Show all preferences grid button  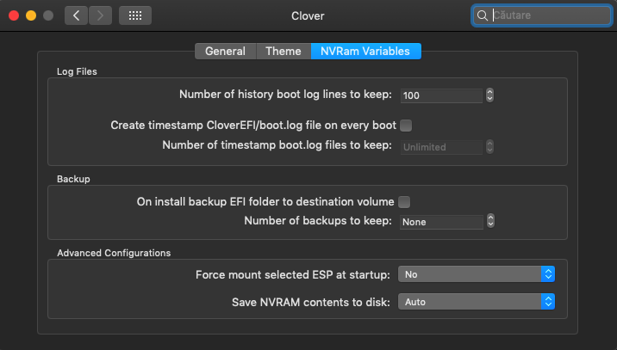[x=135, y=15]
